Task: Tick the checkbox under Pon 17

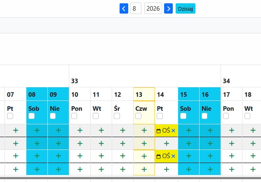Action: tap(226, 116)
